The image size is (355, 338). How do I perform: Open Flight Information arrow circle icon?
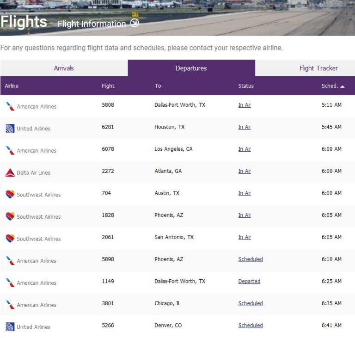click(135, 23)
